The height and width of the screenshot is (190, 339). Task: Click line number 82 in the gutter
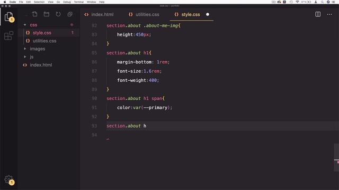94,25
